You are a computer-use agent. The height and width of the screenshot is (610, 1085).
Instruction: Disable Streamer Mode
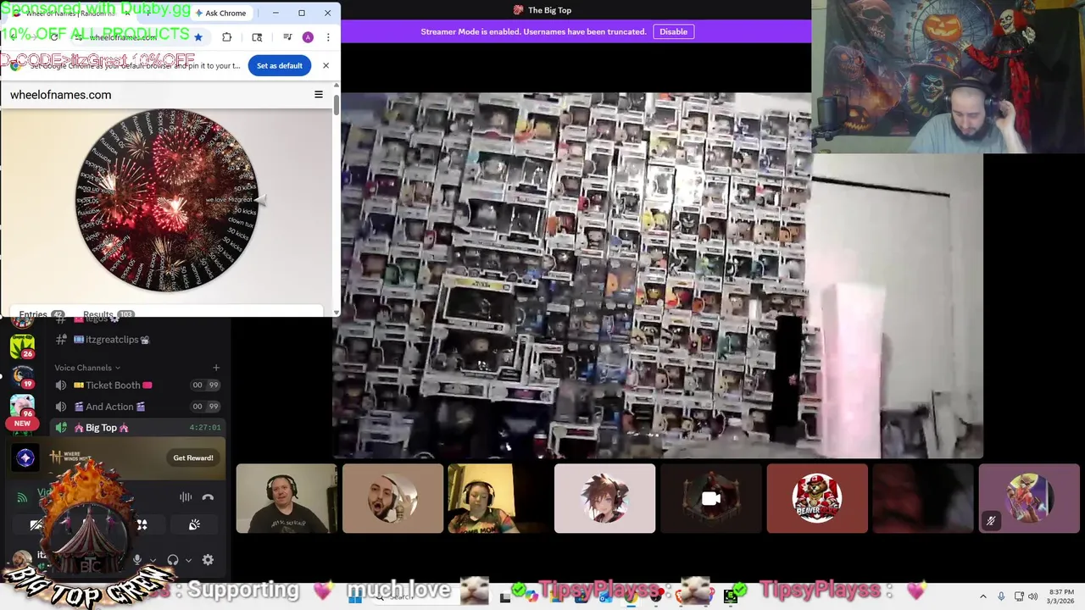coord(673,31)
